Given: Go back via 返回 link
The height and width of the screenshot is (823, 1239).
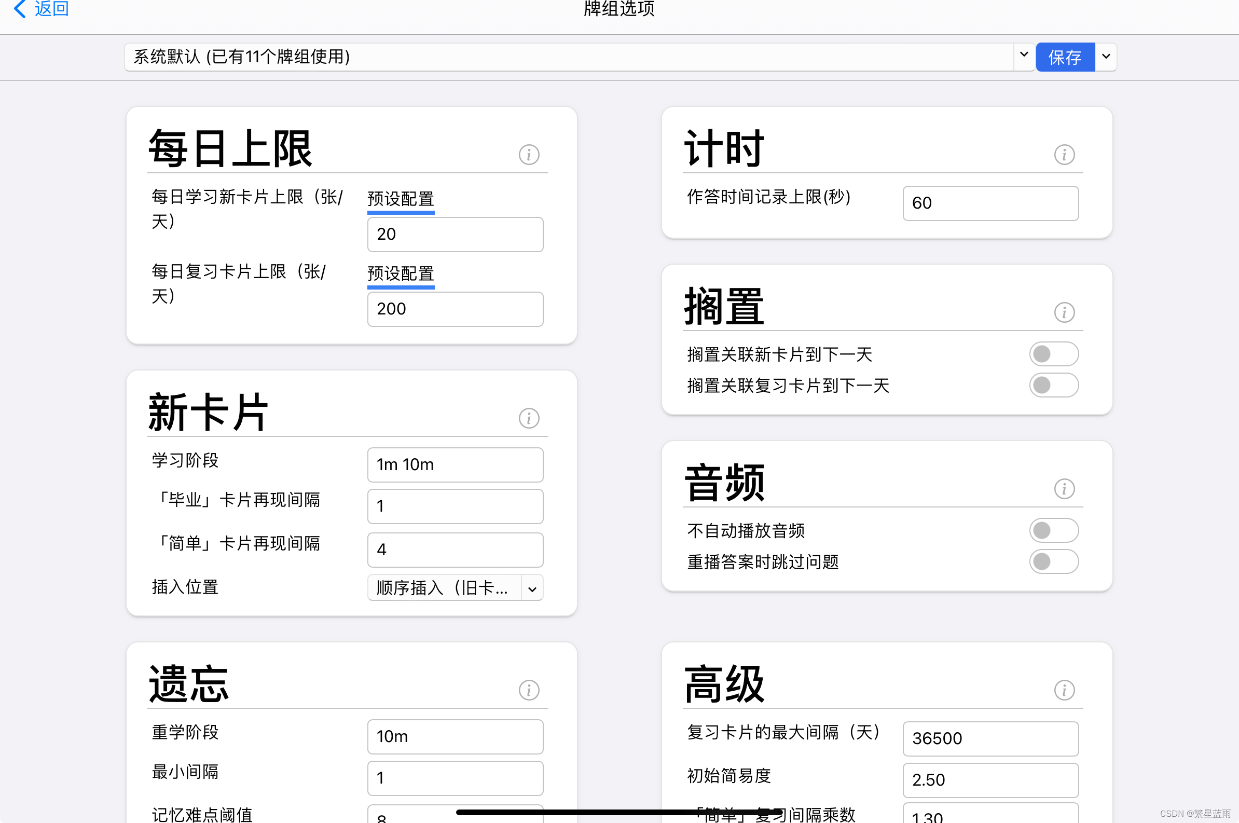Looking at the screenshot, I should (x=51, y=8).
